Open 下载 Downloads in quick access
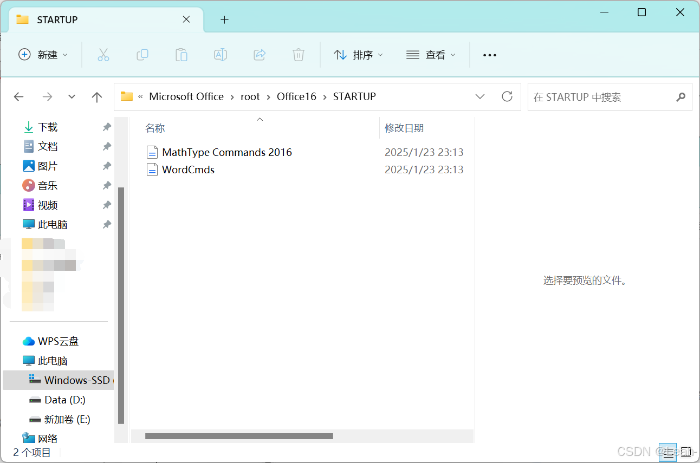700x463 pixels. [48, 127]
